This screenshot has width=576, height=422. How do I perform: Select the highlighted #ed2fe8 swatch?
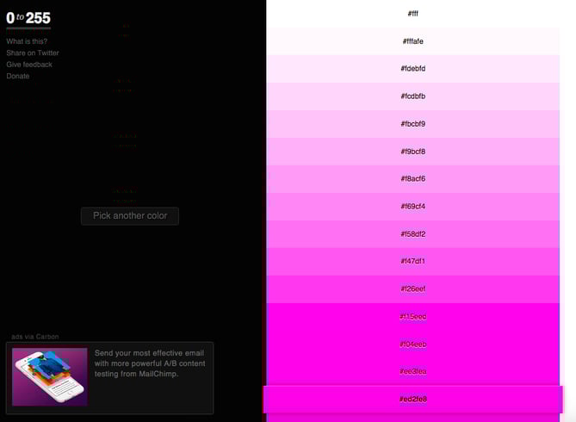click(413, 400)
